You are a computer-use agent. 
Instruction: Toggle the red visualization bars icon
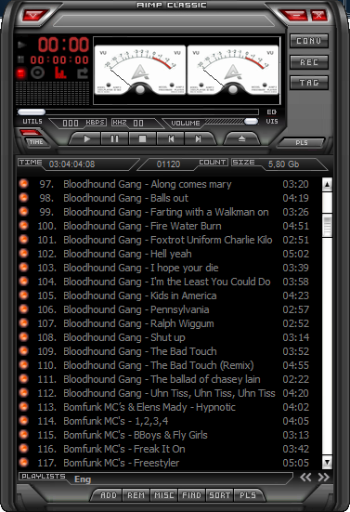pyautogui.click(x=60, y=72)
